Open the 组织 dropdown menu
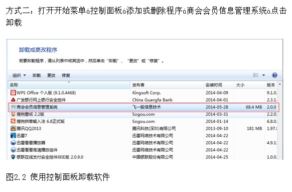The width and height of the screenshot is (292, 192). pyautogui.click(x=19, y=75)
